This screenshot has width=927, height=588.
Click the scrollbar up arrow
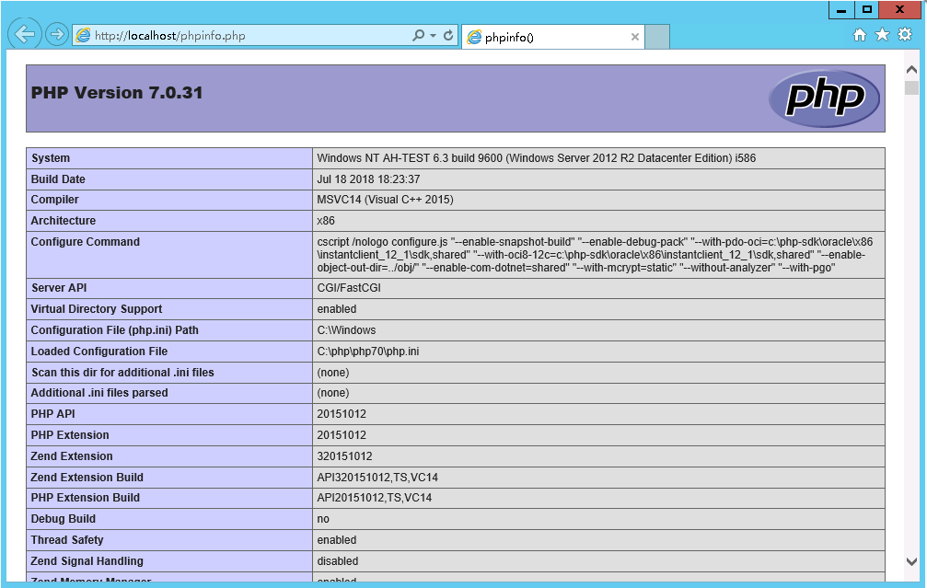(911, 70)
